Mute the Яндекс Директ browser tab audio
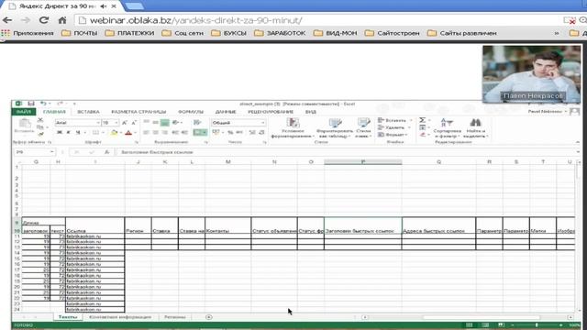This screenshot has height=330, width=587. 104,6
